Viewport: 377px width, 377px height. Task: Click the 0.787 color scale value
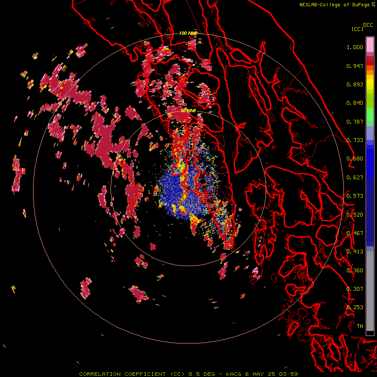tap(355, 121)
